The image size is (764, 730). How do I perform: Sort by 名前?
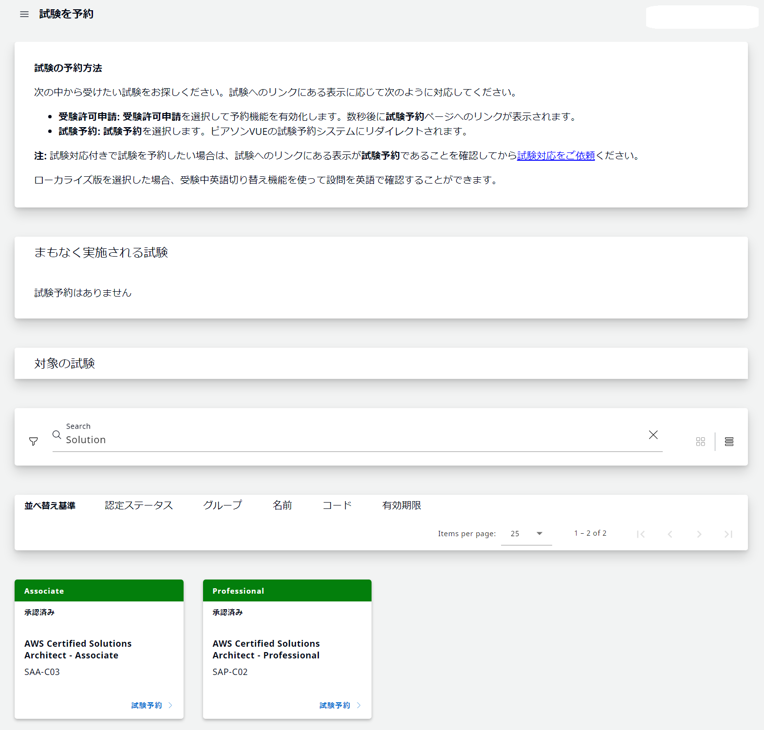(282, 505)
